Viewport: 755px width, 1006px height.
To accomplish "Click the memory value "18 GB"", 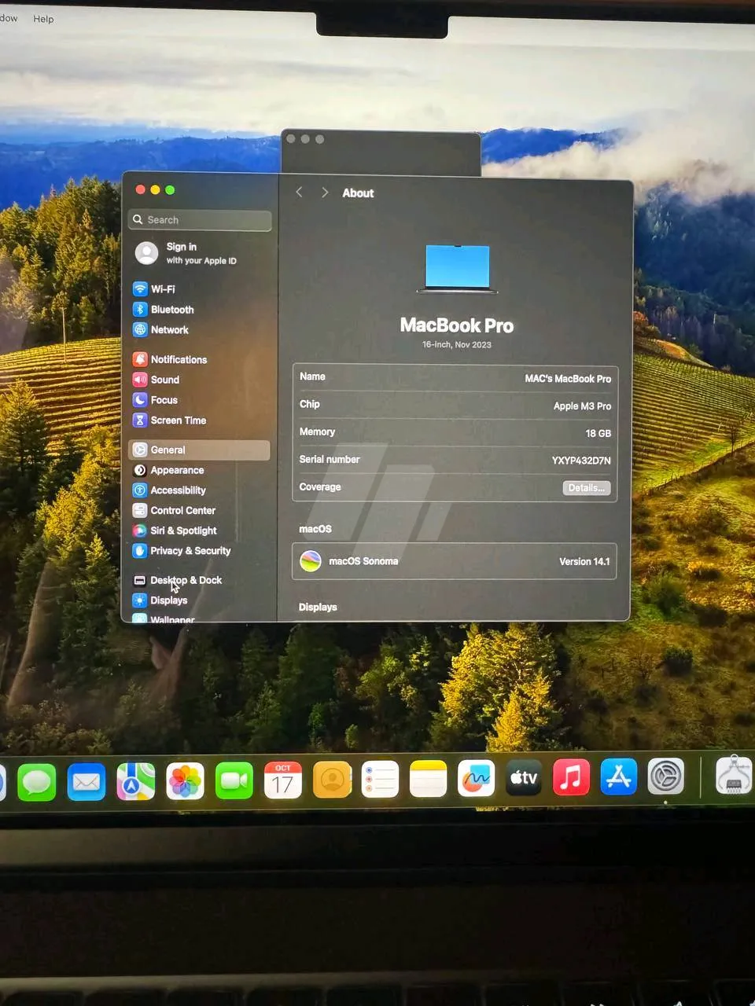I will (598, 434).
